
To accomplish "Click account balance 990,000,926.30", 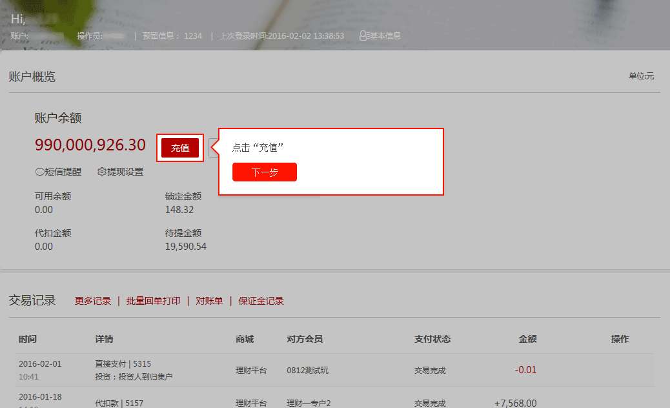I will click(90, 145).
